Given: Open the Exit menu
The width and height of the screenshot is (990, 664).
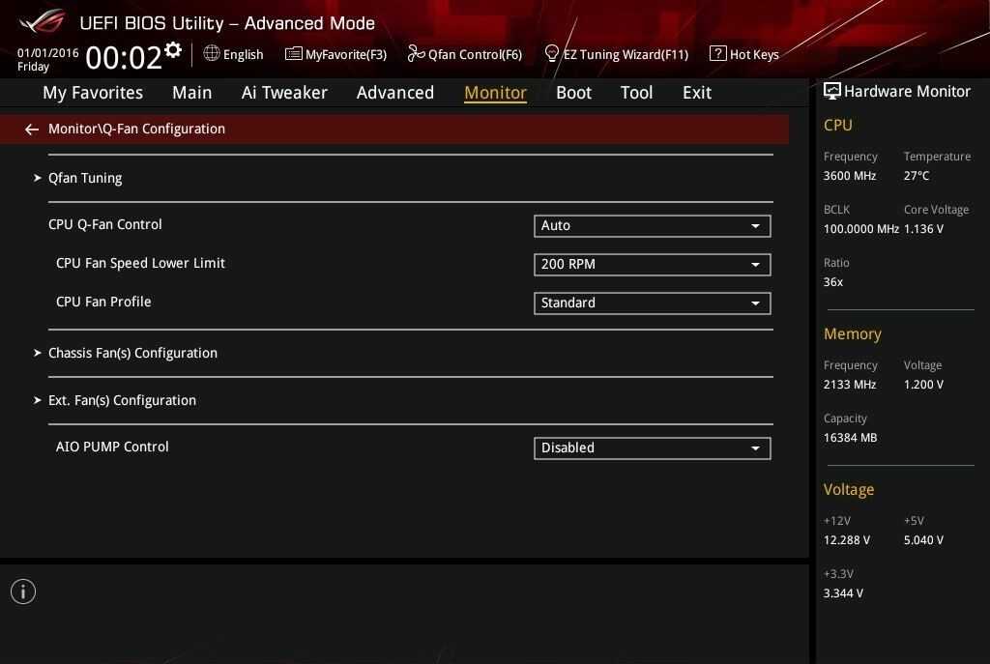Looking at the screenshot, I should [696, 93].
